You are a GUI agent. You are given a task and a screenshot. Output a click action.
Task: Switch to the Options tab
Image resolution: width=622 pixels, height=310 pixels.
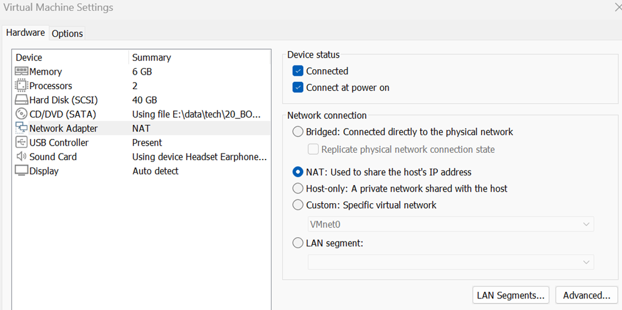pyautogui.click(x=67, y=33)
